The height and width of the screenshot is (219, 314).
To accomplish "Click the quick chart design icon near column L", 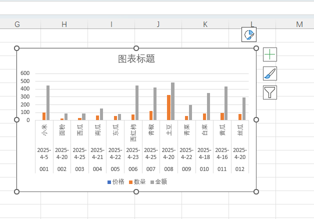I will pyautogui.click(x=249, y=34).
